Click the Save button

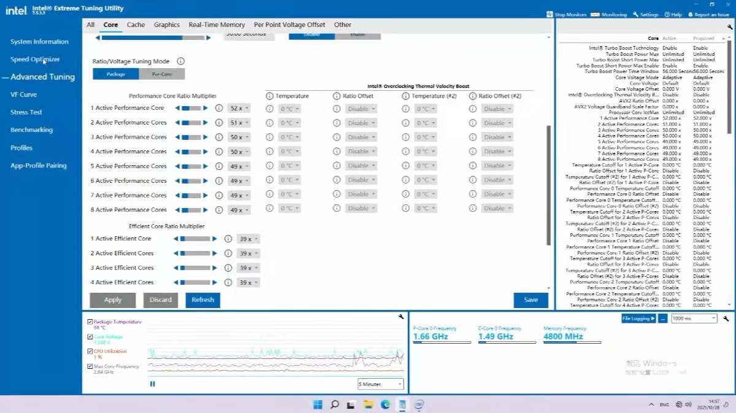[x=531, y=300]
